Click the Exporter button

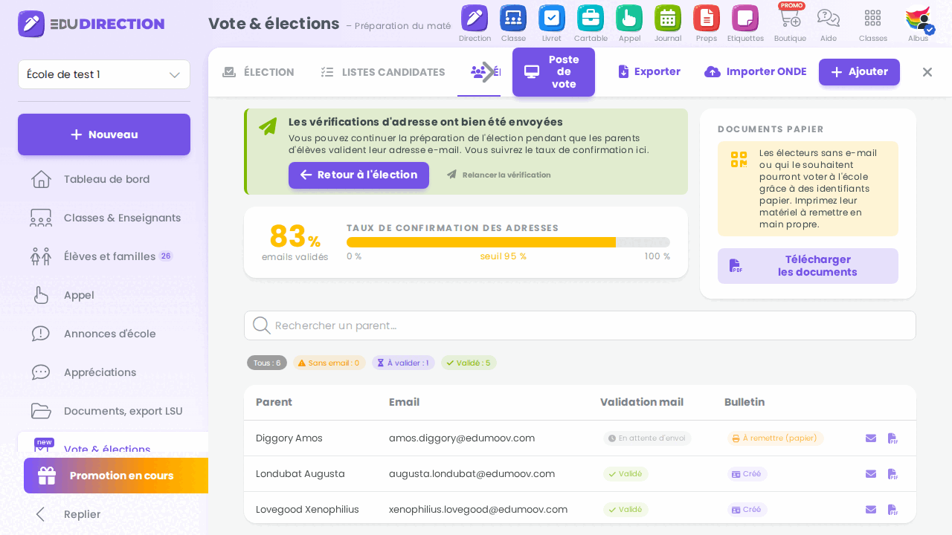pyautogui.click(x=649, y=72)
